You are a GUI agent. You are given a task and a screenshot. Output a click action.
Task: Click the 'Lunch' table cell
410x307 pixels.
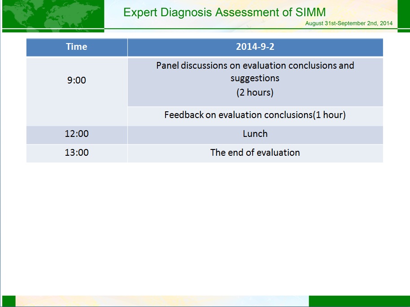[255, 134]
